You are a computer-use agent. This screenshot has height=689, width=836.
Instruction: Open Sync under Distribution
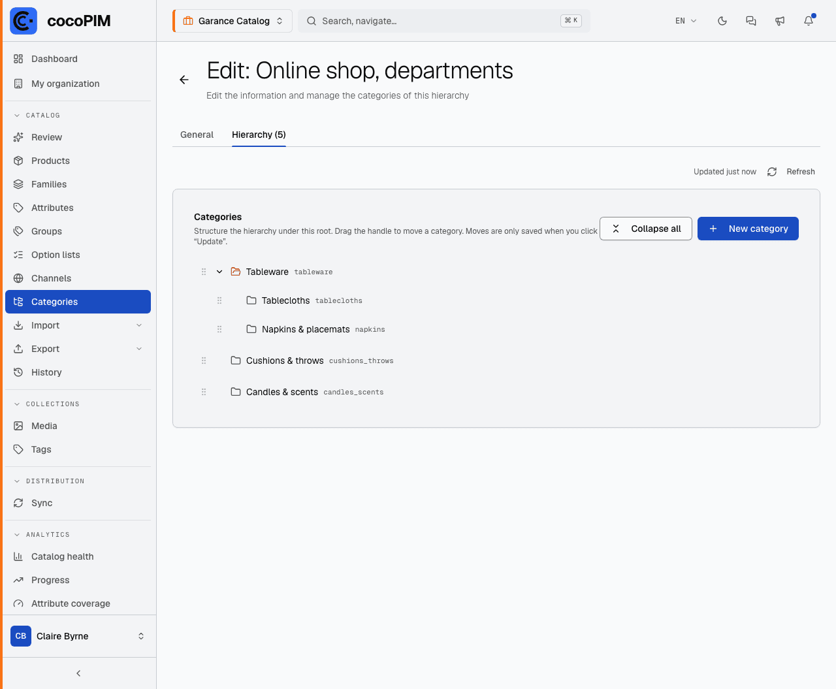(x=78, y=503)
